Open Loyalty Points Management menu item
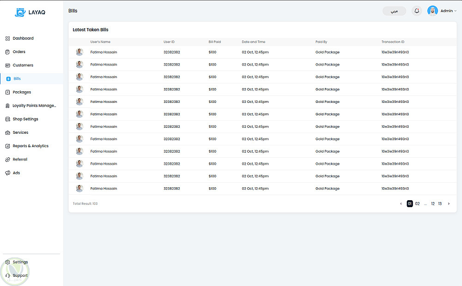 coord(31,106)
